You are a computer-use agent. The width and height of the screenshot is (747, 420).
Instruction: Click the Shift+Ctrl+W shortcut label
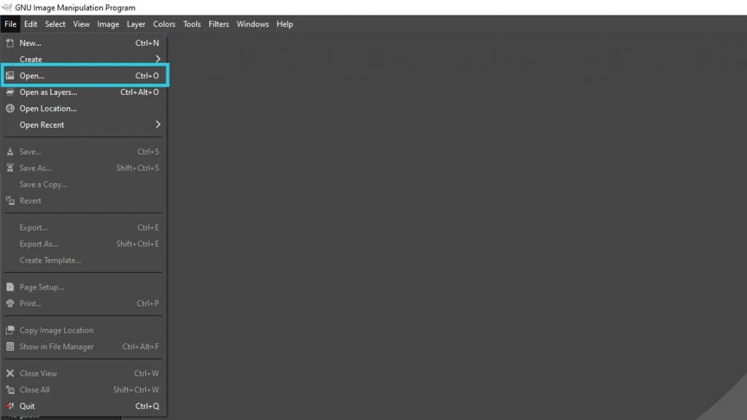pos(136,389)
